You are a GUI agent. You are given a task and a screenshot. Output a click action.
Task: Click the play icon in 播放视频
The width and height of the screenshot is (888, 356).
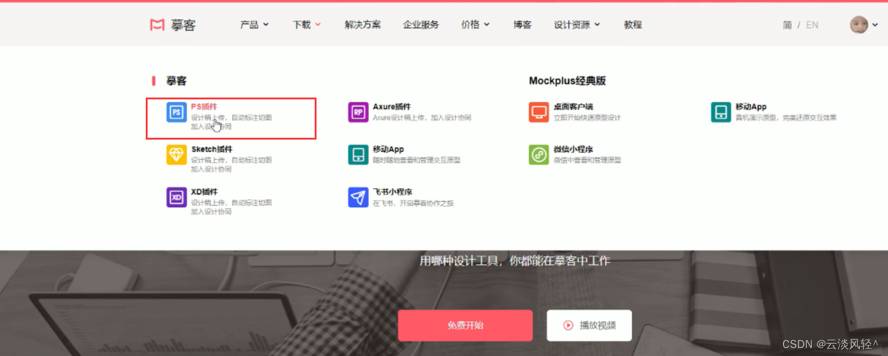pyautogui.click(x=568, y=326)
